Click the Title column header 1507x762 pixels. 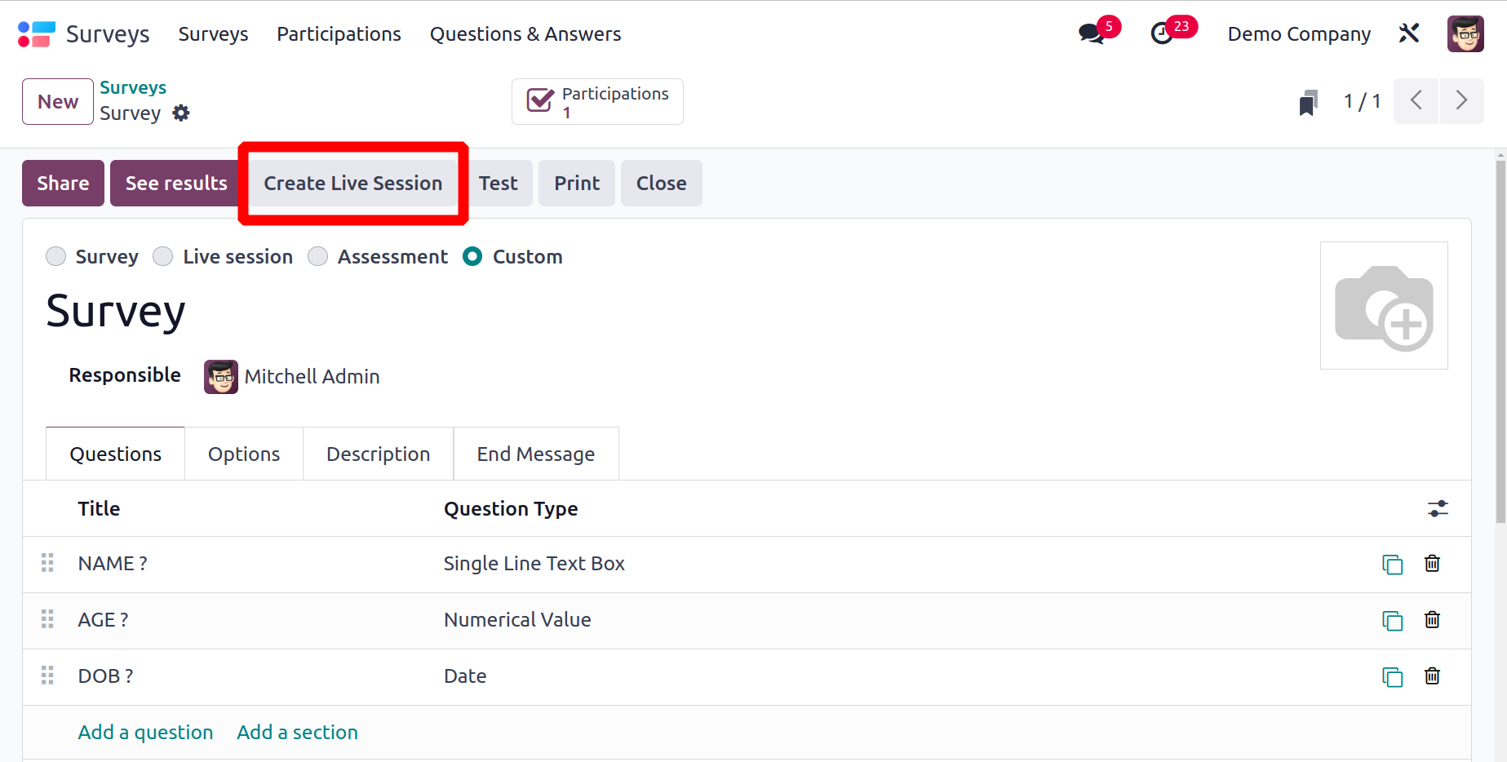(99, 508)
